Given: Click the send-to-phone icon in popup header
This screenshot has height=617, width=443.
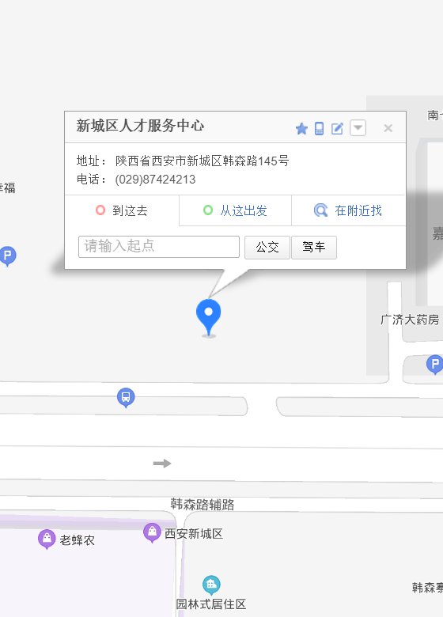Looking at the screenshot, I should click(x=319, y=128).
